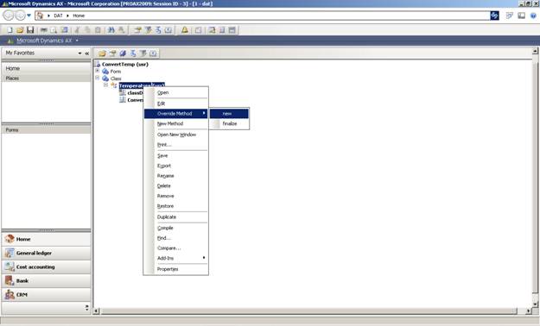Click the address bar path field
Image resolution: width=540 pixels, height=326 pixels.
(263, 16)
